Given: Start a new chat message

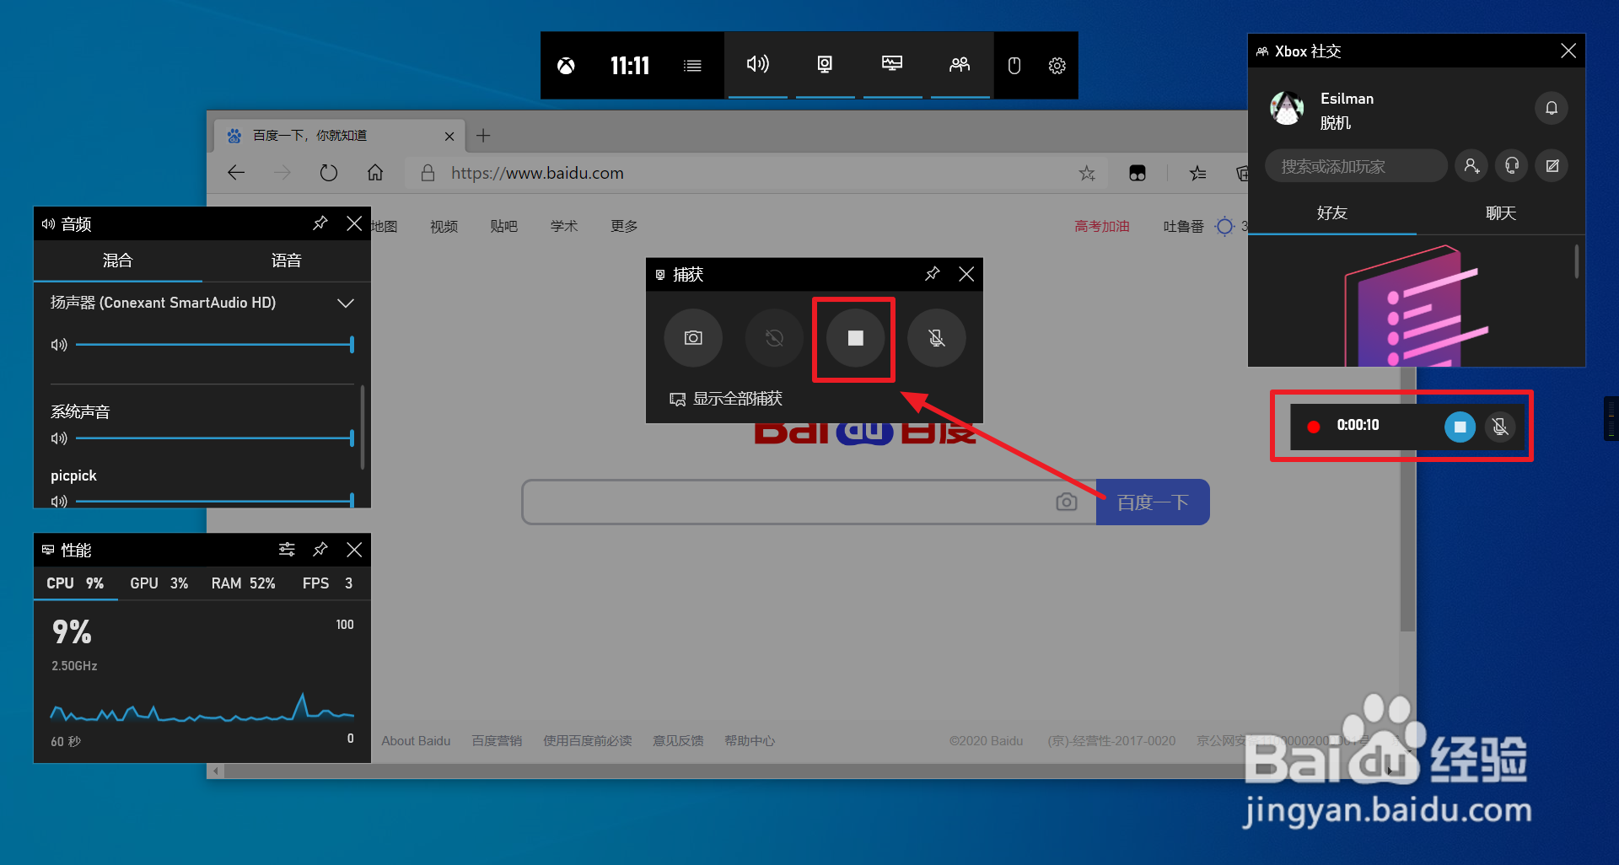Looking at the screenshot, I should [1552, 166].
